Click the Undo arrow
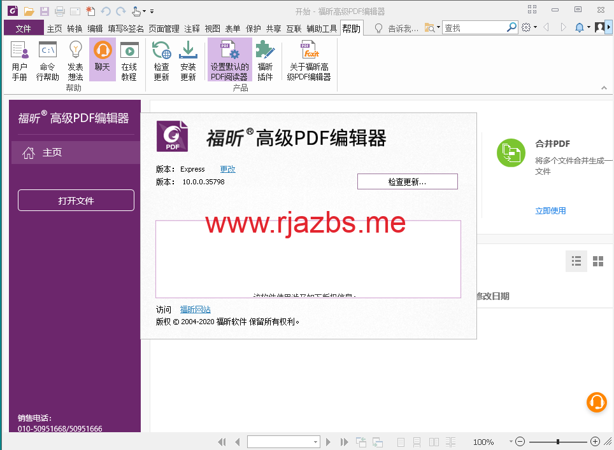The image size is (614, 450). (x=105, y=11)
